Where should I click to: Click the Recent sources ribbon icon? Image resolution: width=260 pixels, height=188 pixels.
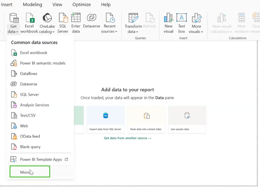(x=110, y=18)
